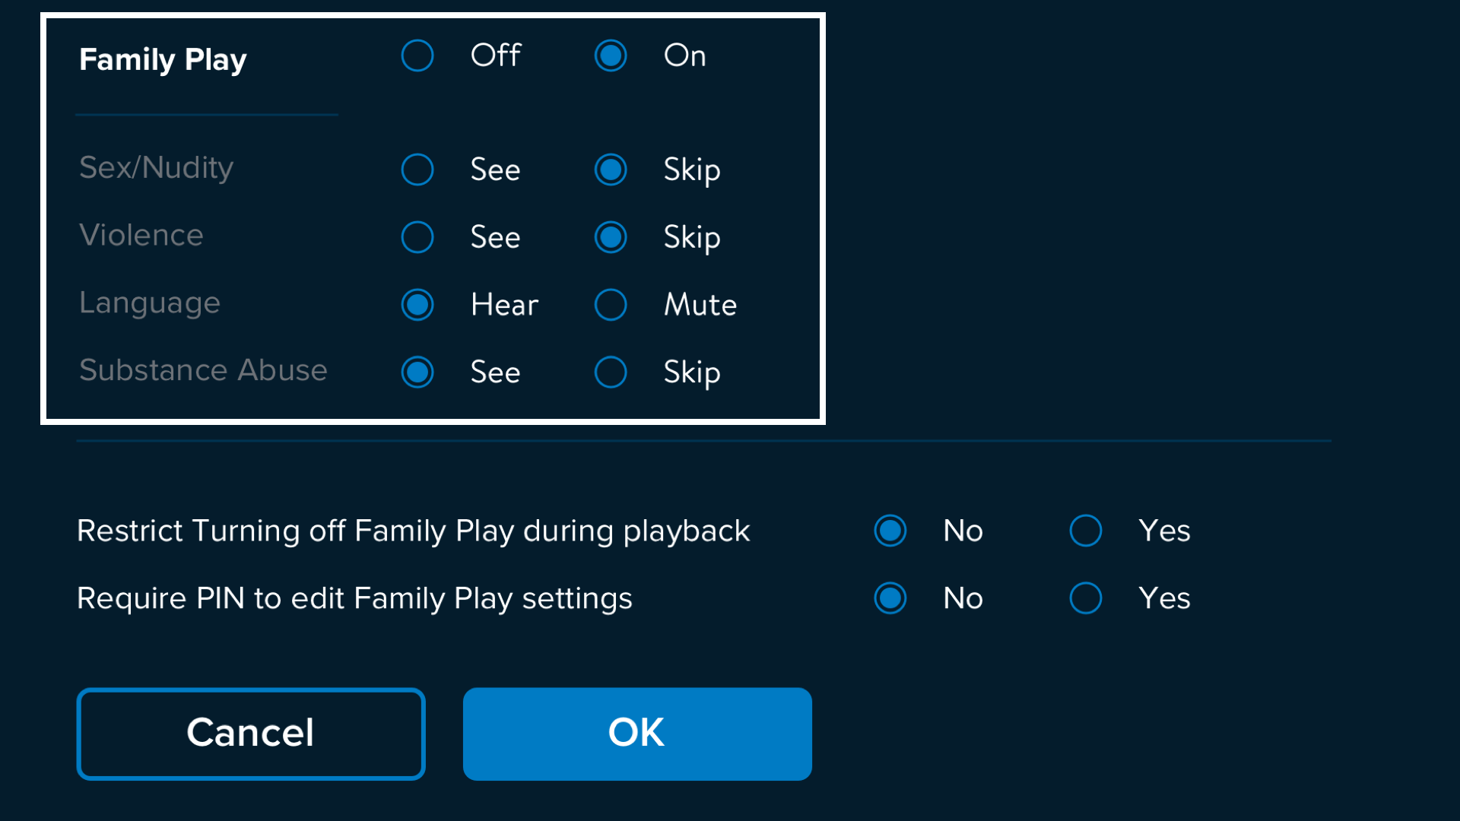Require PIN to edit Family Play settings
The height and width of the screenshot is (821, 1460).
[1086, 598]
